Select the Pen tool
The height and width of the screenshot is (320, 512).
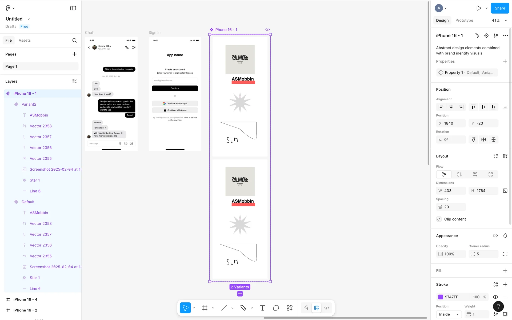tap(243, 308)
